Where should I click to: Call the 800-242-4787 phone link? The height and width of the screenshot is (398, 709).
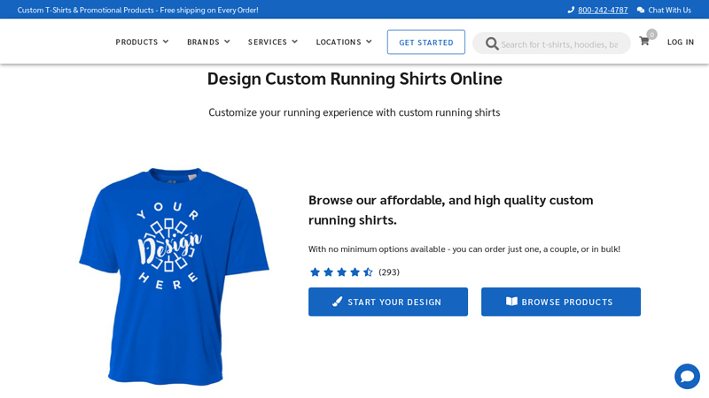point(603,10)
